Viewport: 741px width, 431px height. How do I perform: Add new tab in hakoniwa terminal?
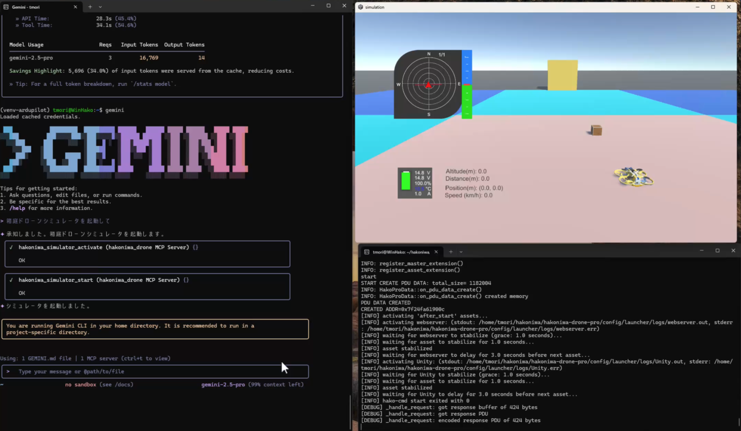451,252
